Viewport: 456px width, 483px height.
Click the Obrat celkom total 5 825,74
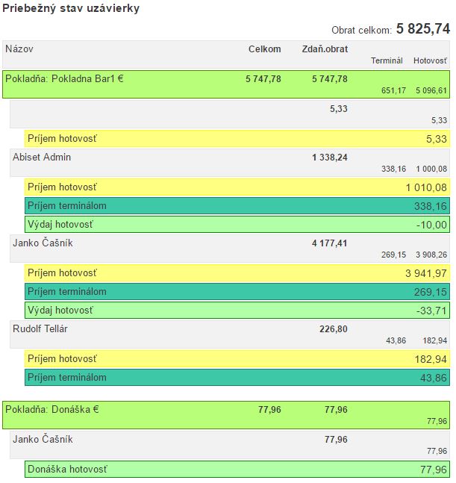point(422,29)
